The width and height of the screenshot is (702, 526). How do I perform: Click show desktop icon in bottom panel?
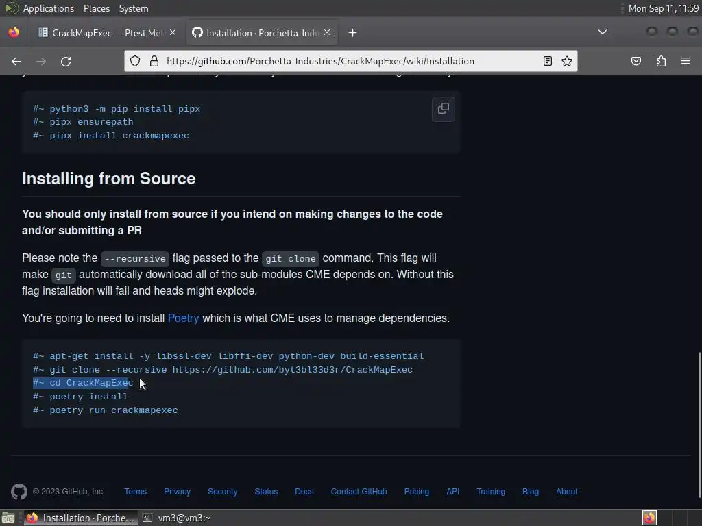point(8,518)
